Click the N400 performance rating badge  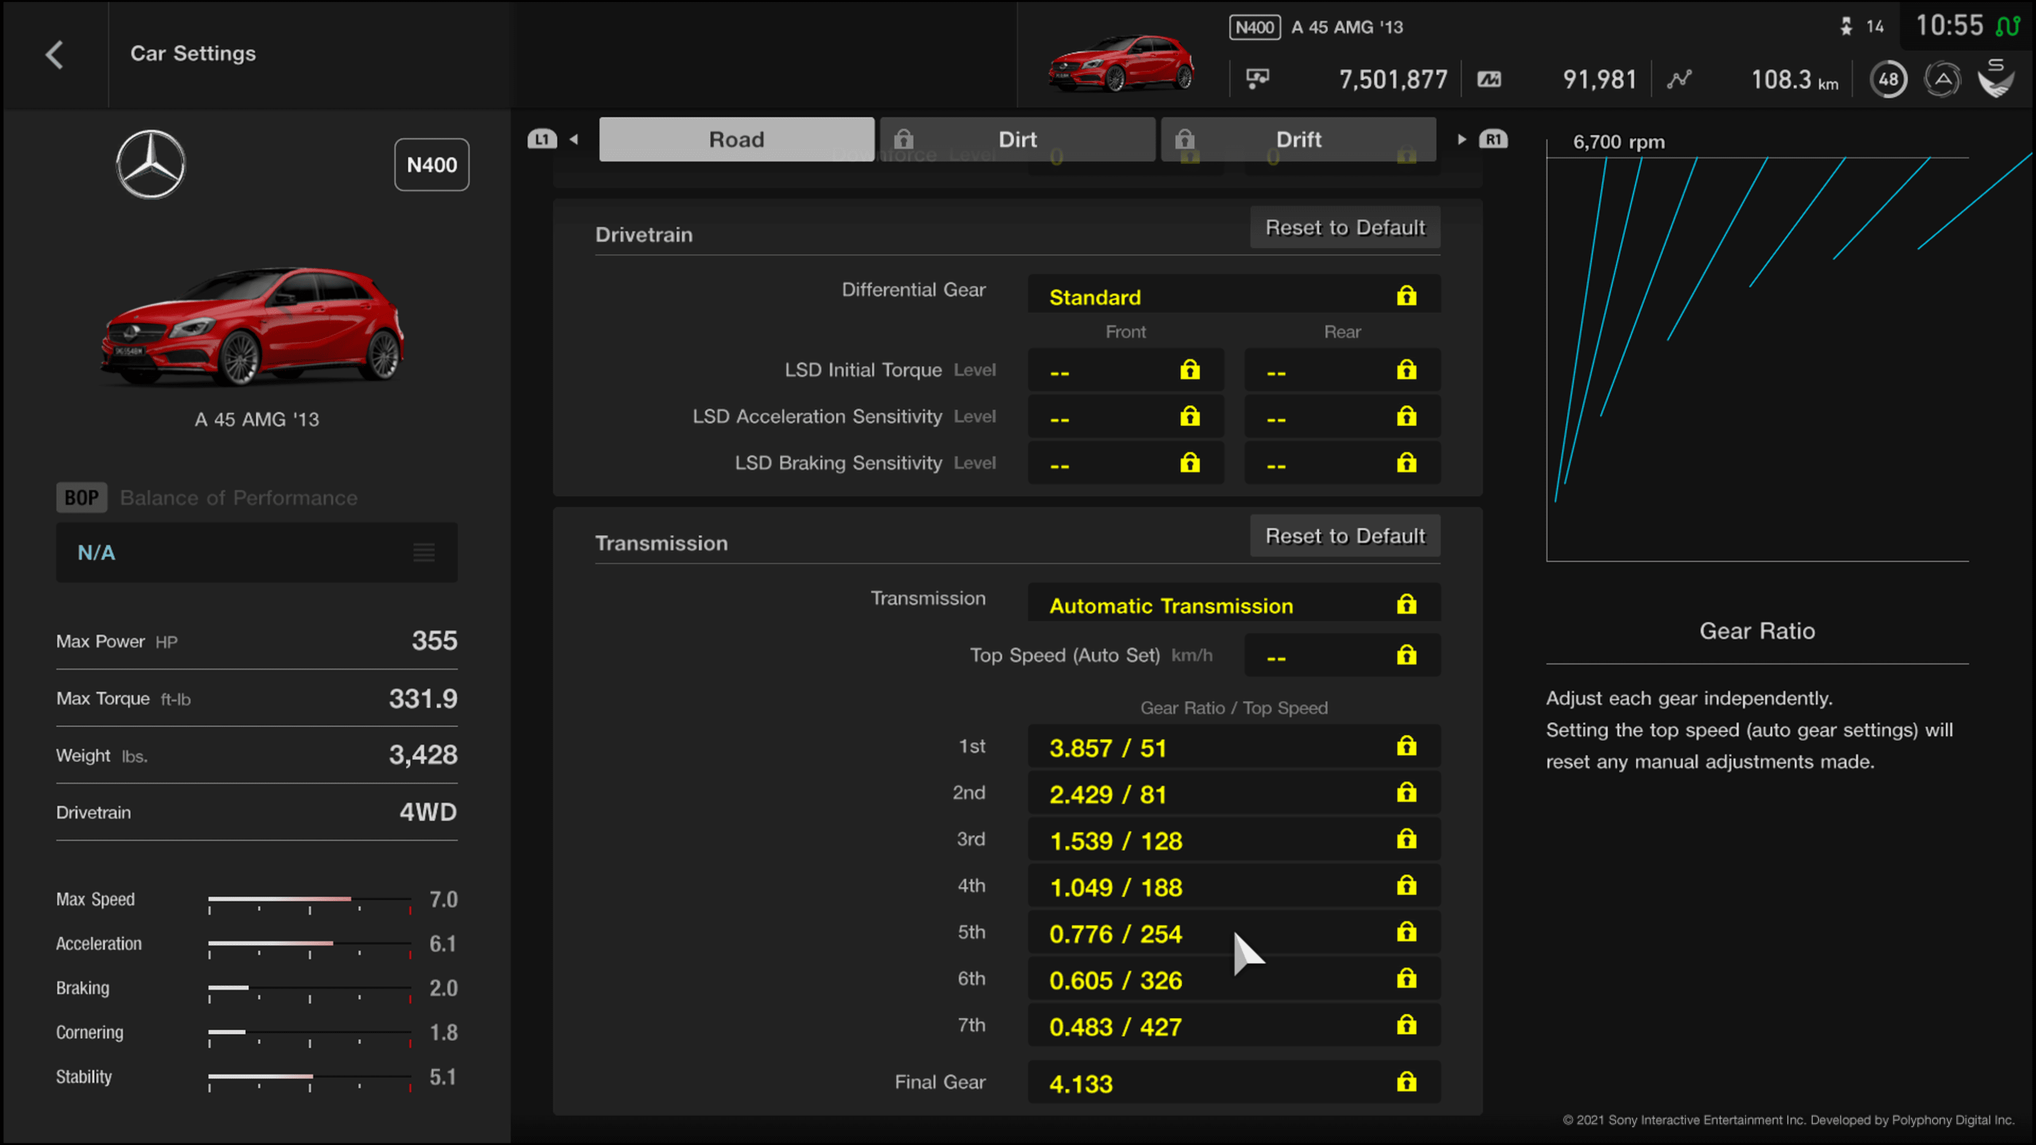click(x=431, y=165)
